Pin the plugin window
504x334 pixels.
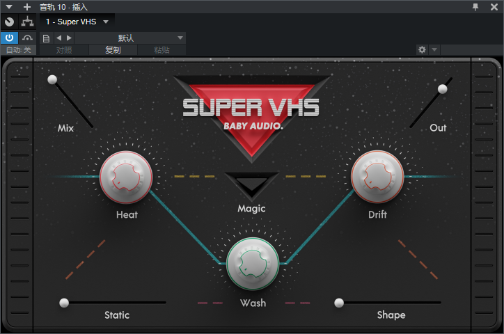[x=475, y=7]
